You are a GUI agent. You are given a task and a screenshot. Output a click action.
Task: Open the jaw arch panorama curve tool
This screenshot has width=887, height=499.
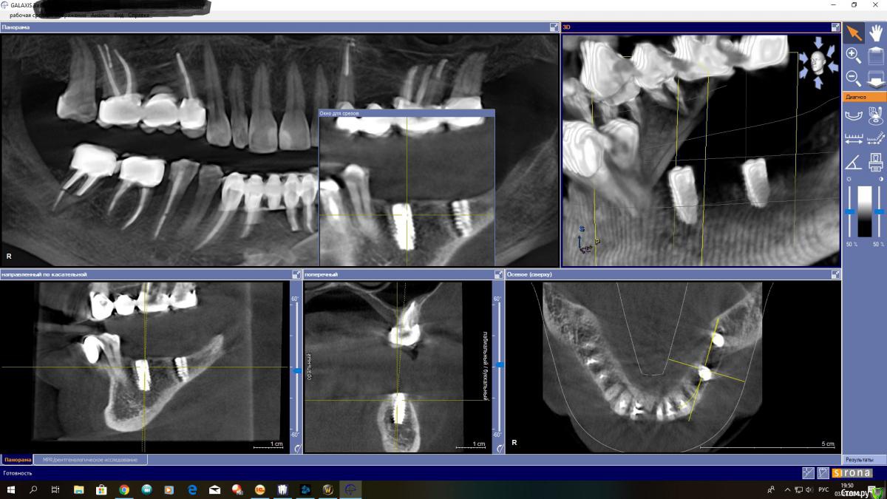coord(854,115)
